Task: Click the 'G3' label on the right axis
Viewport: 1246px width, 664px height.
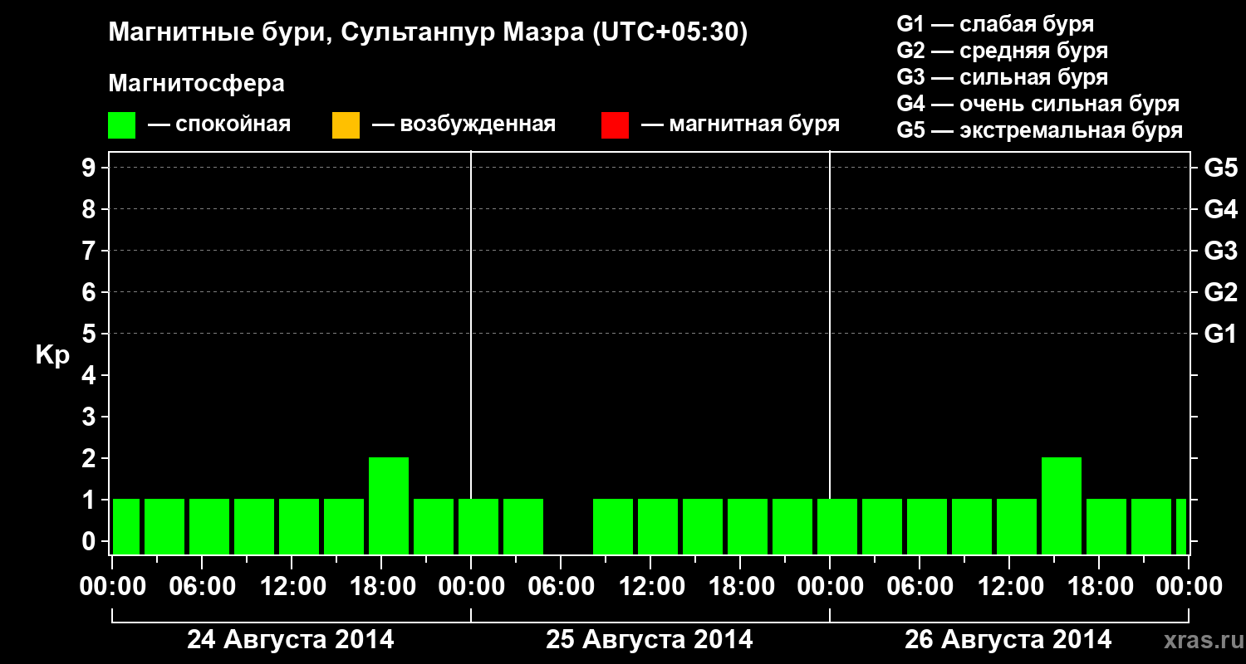Action: coord(1221,251)
